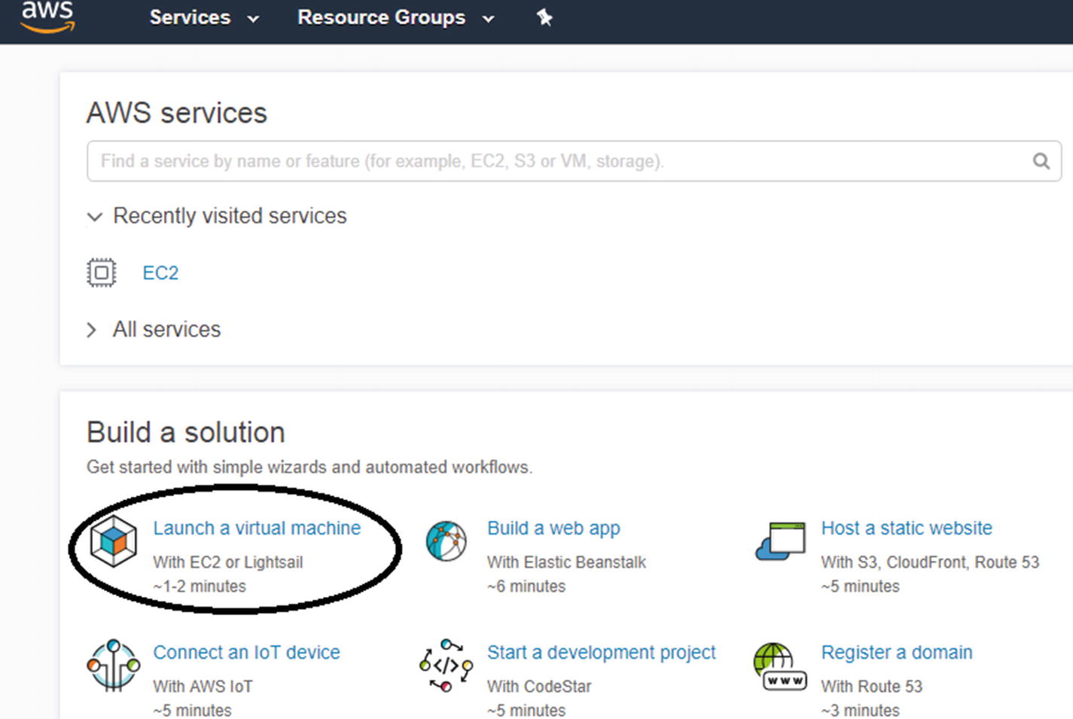1073x719 pixels.
Task: Click the Build a web app globe icon
Action: (446, 541)
